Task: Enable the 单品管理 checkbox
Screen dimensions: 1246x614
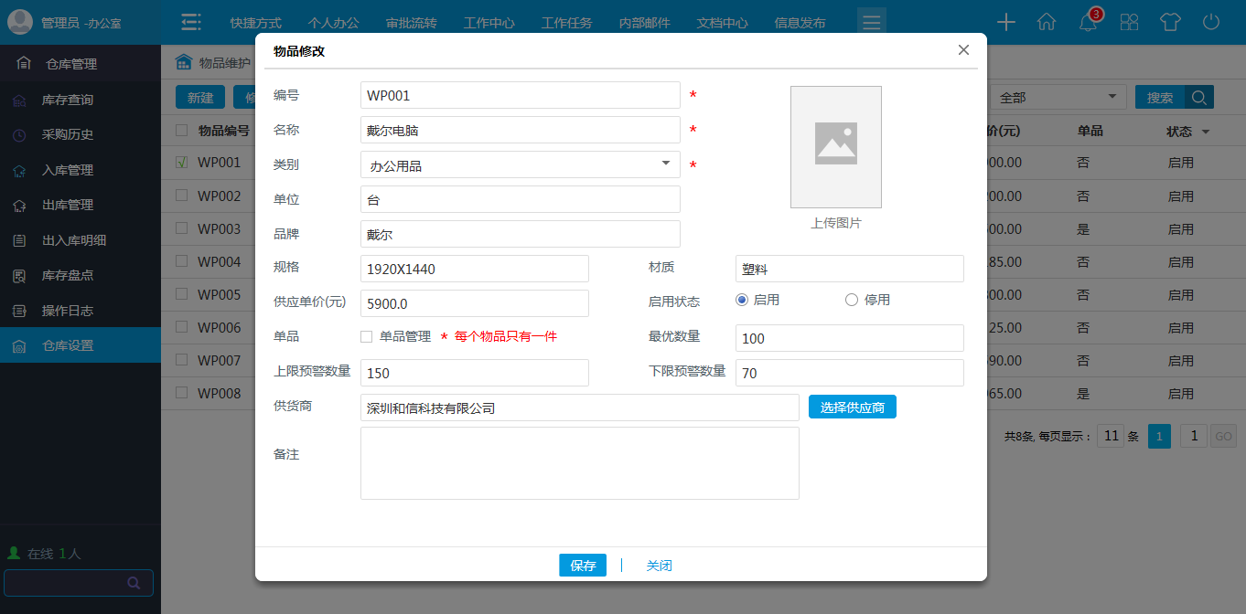Action: pos(365,336)
